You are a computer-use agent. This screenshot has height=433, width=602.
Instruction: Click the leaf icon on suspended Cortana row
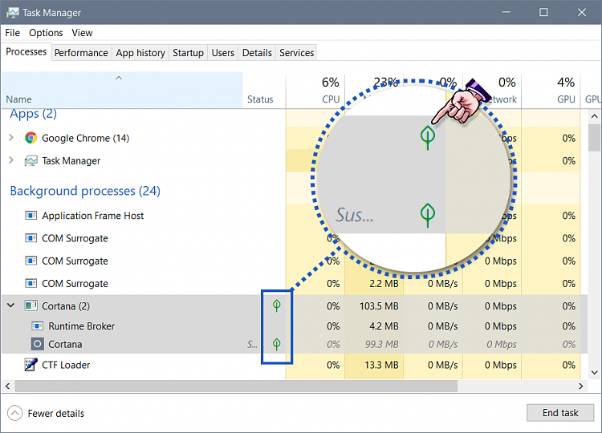tap(277, 344)
